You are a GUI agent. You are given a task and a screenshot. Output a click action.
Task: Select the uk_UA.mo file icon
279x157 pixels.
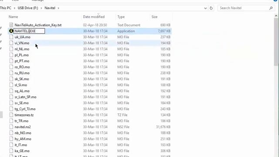11,37
